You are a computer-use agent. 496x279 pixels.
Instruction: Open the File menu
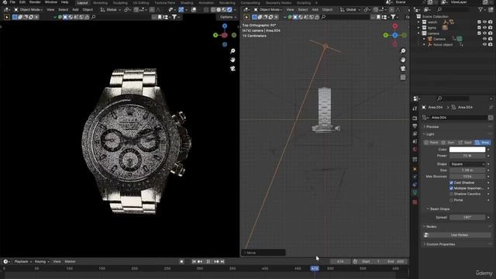12,2
